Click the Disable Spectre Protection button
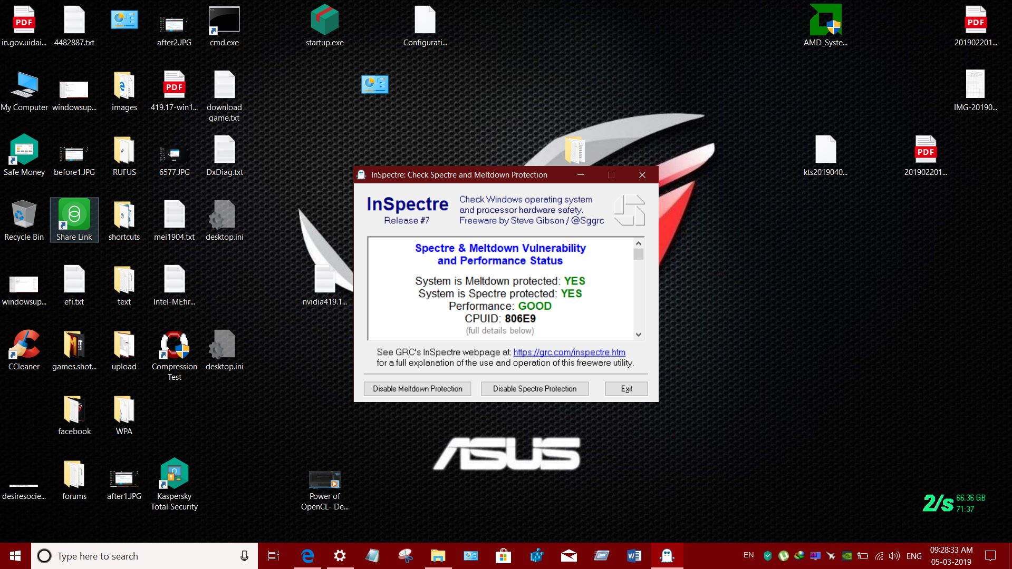 point(534,388)
